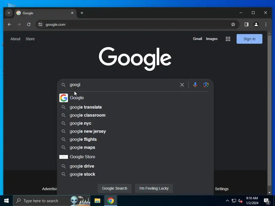Open the Settings footer link
Image resolution: width=275 pixels, height=206 pixels.
tap(222, 189)
